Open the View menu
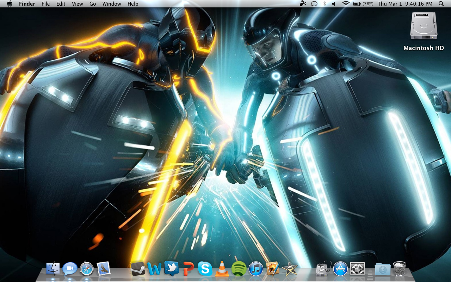Screen dimensions: 451x282 click(78, 4)
